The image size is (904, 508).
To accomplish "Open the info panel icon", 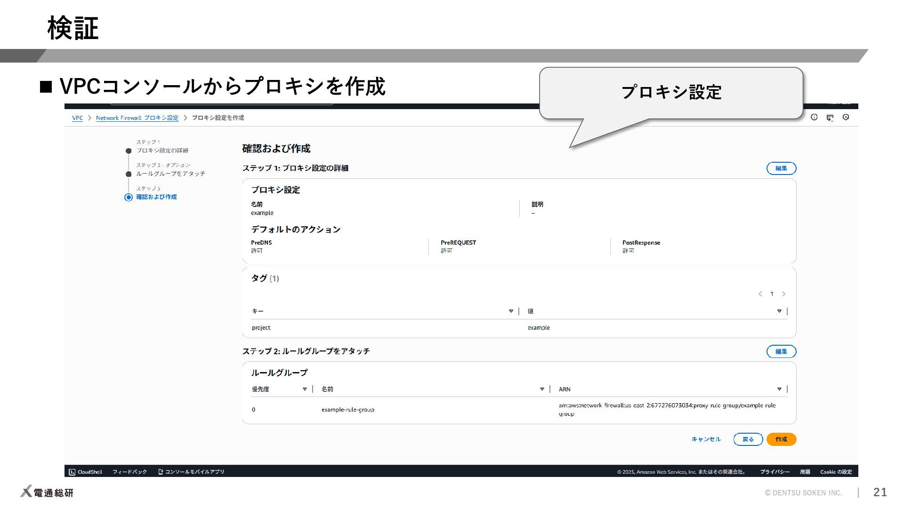I will (x=814, y=117).
